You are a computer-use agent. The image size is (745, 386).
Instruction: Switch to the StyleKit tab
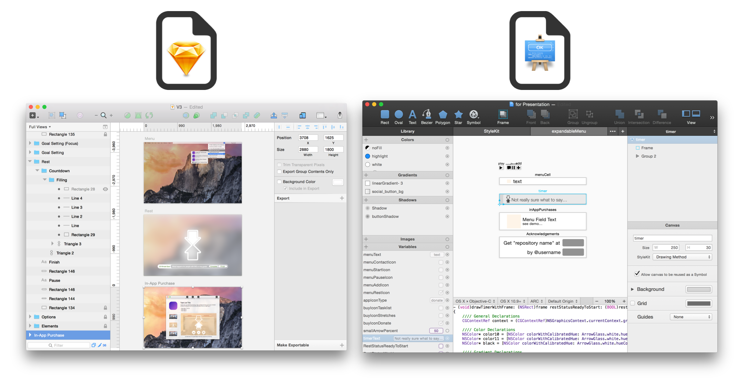(491, 131)
